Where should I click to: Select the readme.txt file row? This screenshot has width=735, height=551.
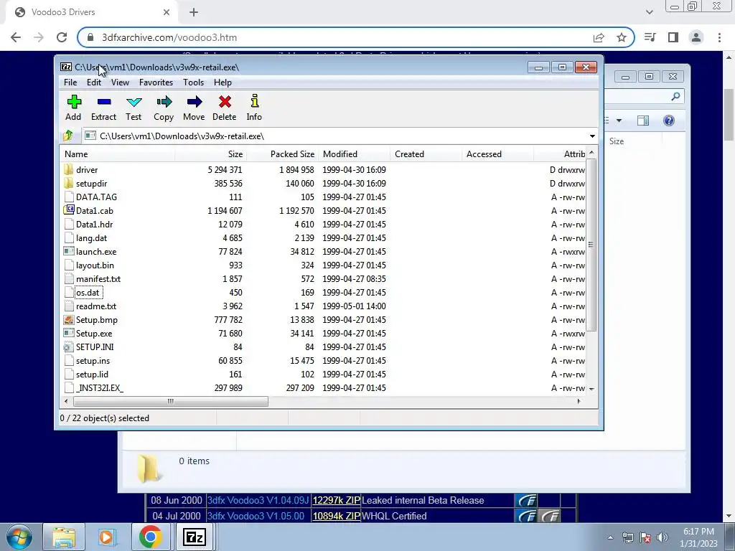324,306
